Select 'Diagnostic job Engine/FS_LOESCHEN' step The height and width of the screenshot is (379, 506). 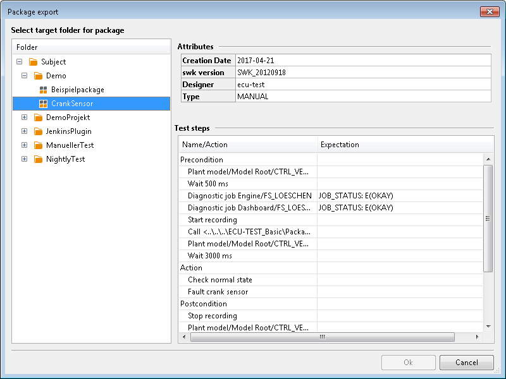pyautogui.click(x=331, y=196)
